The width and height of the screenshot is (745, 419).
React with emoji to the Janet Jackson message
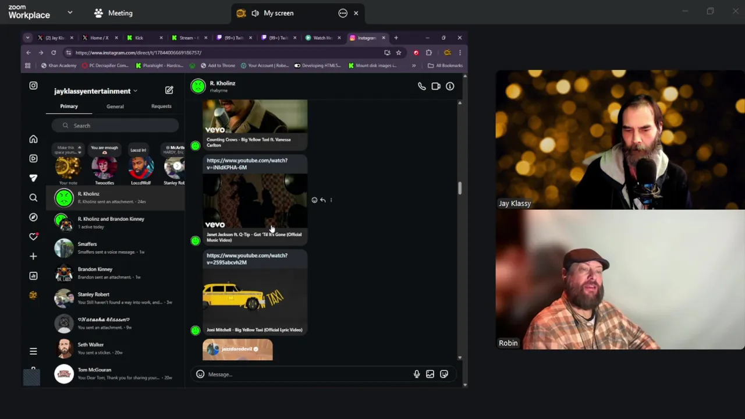coord(314,200)
